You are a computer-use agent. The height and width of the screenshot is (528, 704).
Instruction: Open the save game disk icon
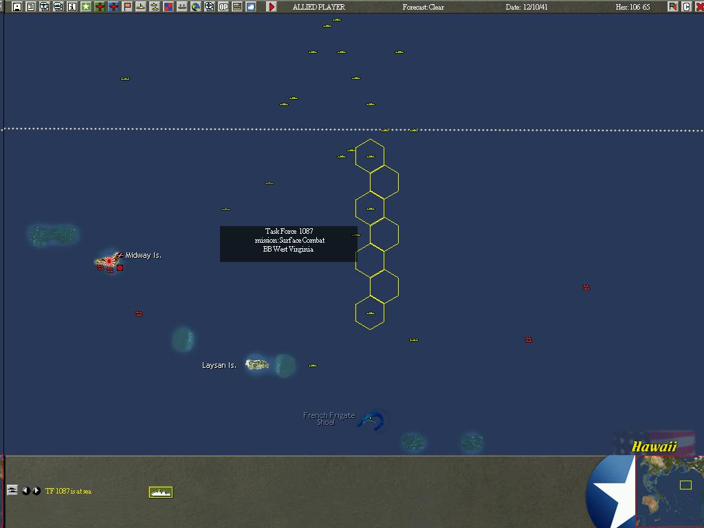tap(17, 7)
